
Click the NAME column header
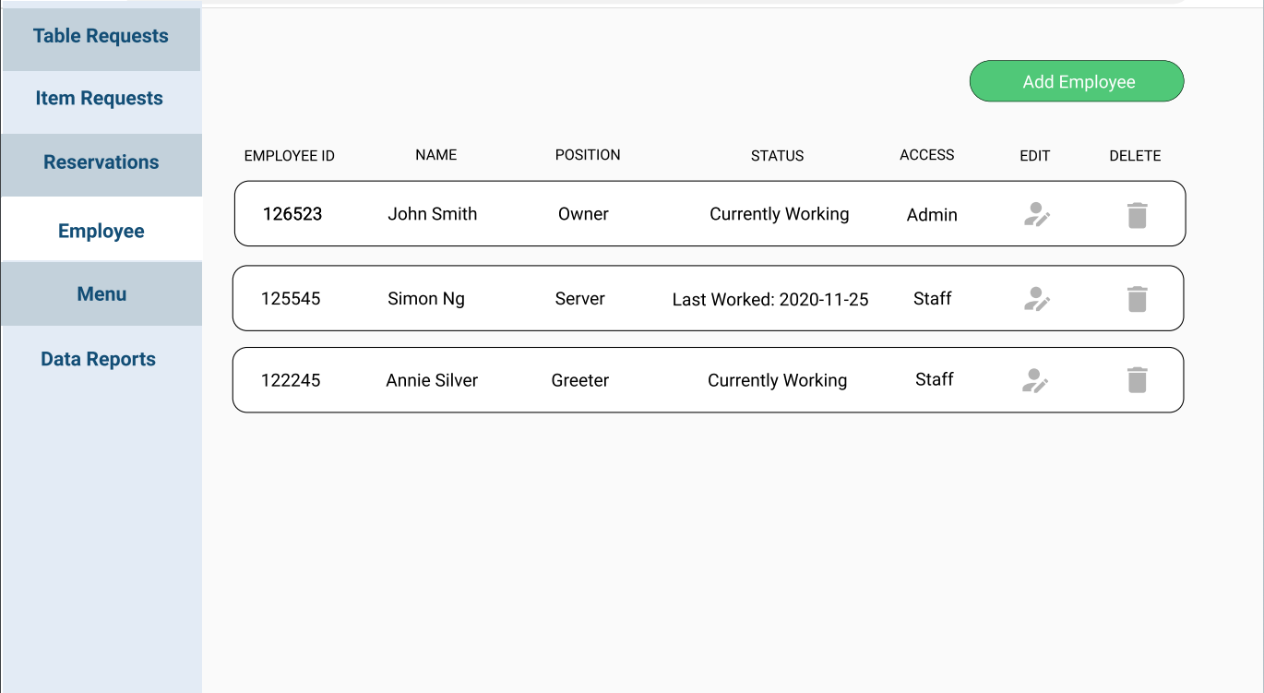[436, 155]
